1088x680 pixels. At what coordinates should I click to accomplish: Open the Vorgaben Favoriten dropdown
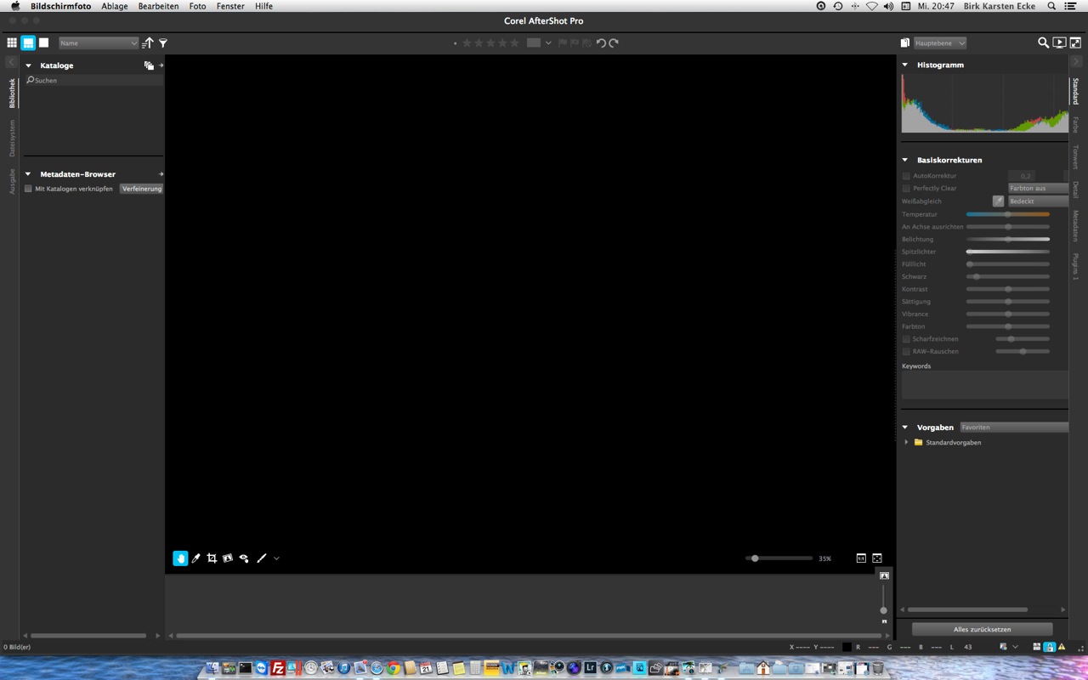click(1014, 428)
